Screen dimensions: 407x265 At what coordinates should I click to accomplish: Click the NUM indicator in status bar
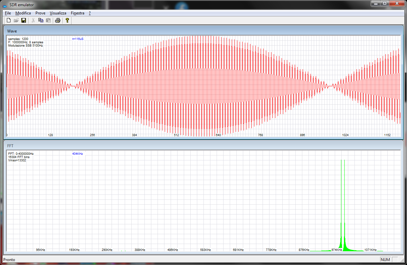click(x=385, y=259)
